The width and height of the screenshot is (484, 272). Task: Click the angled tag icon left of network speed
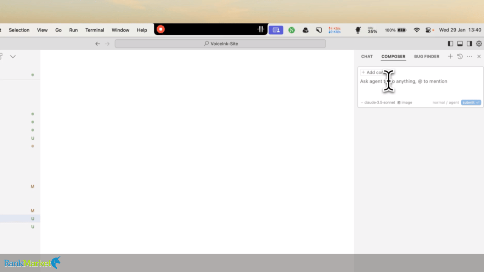coord(319,30)
